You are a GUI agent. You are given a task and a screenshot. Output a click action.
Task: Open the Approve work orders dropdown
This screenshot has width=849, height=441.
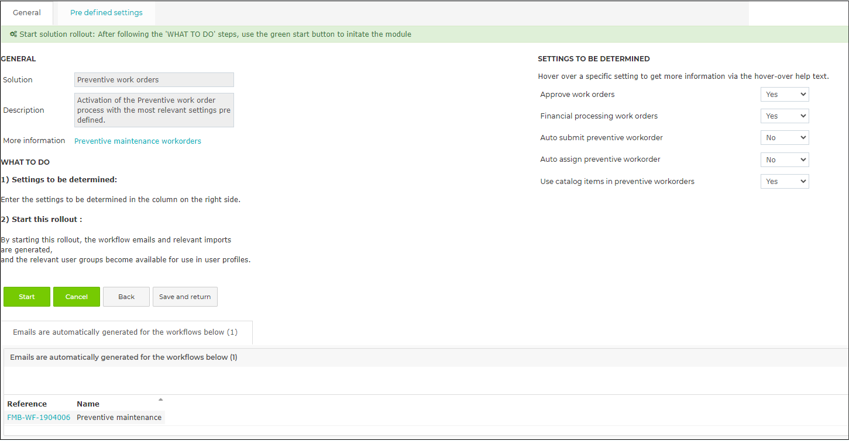(784, 95)
